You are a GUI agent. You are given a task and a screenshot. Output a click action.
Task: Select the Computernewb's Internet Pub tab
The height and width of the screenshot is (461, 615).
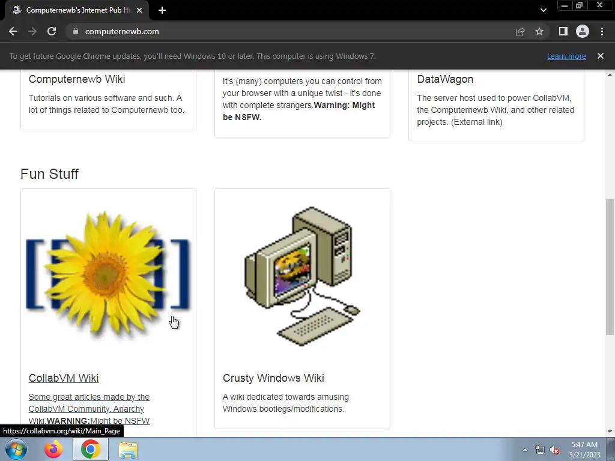[x=76, y=10]
